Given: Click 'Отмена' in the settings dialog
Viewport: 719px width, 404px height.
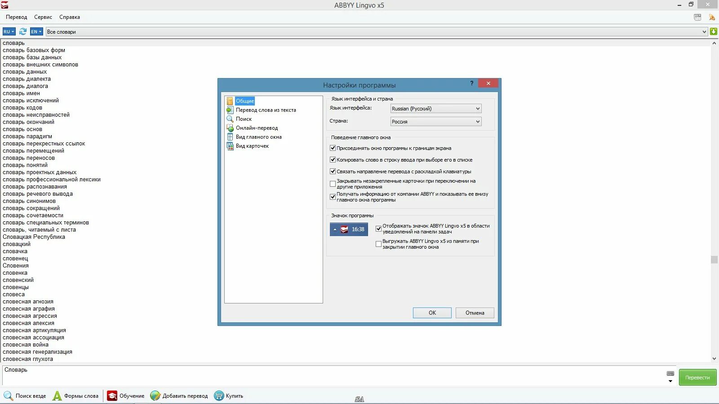Looking at the screenshot, I should pos(475,313).
